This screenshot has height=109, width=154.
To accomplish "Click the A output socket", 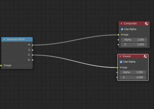I will pyautogui.click(x=32, y=60).
